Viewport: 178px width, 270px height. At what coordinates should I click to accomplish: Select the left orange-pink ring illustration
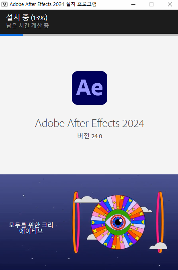click(76, 222)
